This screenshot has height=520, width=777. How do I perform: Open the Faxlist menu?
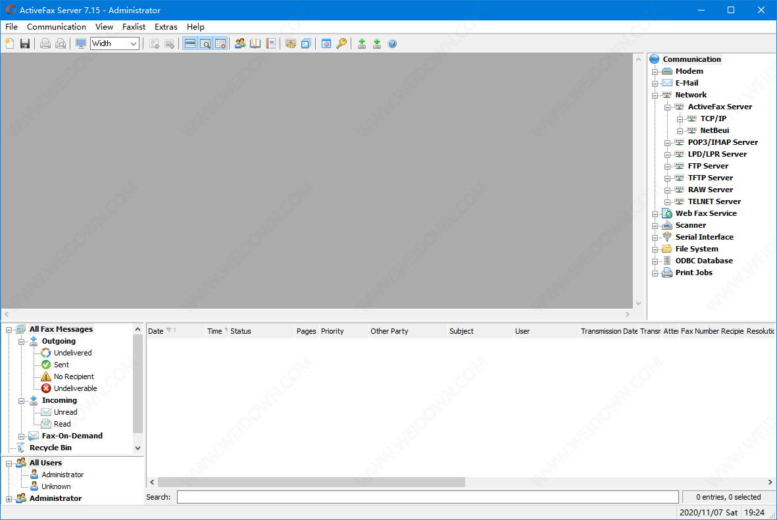[x=134, y=27]
